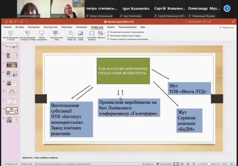Viewport: 238px width, 166px height.
Task: Switch to Normal view icon
Action: pyautogui.click(x=176, y=164)
